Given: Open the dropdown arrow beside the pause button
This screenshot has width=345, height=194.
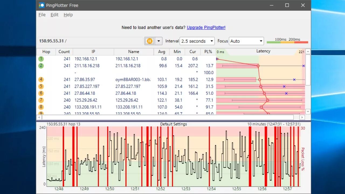Looking at the screenshot, I should click(x=158, y=41).
